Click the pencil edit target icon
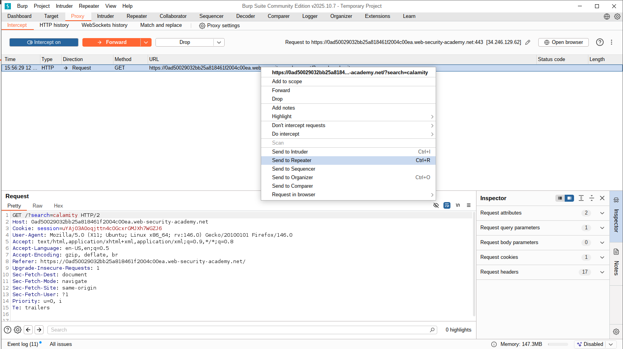623x349 pixels. [x=528, y=42]
